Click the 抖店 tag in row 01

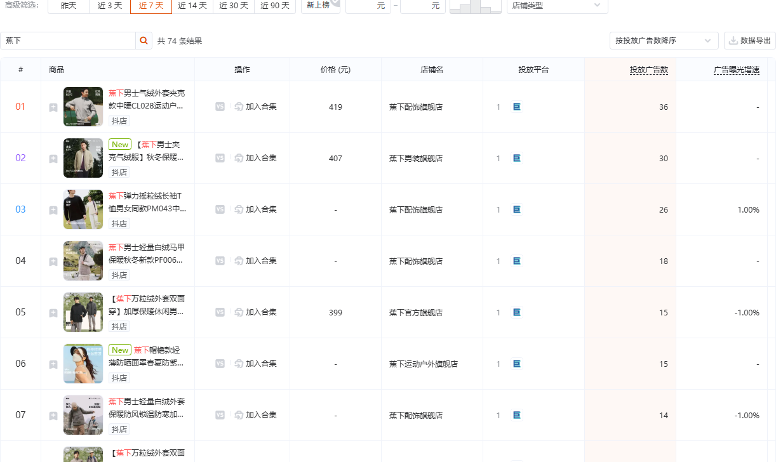point(119,121)
